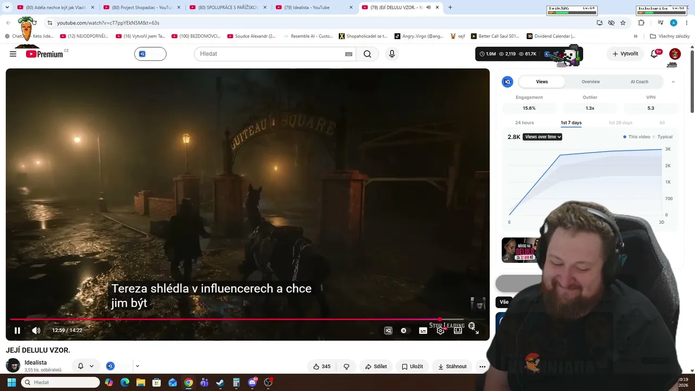Click the vidIQ logo in stats panel

508,81
